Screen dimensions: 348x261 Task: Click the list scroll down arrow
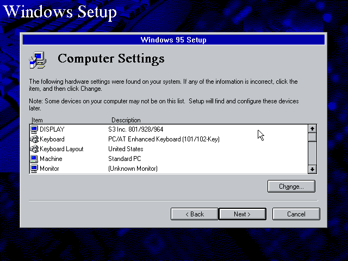coord(312,169)
